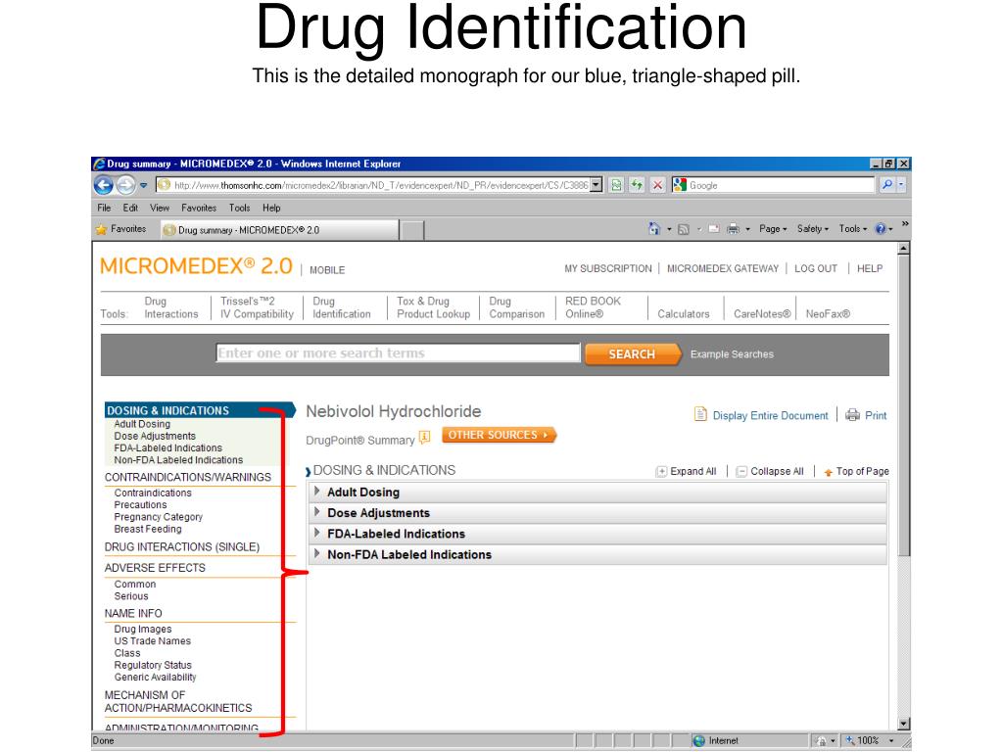Go to US Trade Names in the sidebar
This screenshot has width=1003, height=752.
click(x=152, y=640)
